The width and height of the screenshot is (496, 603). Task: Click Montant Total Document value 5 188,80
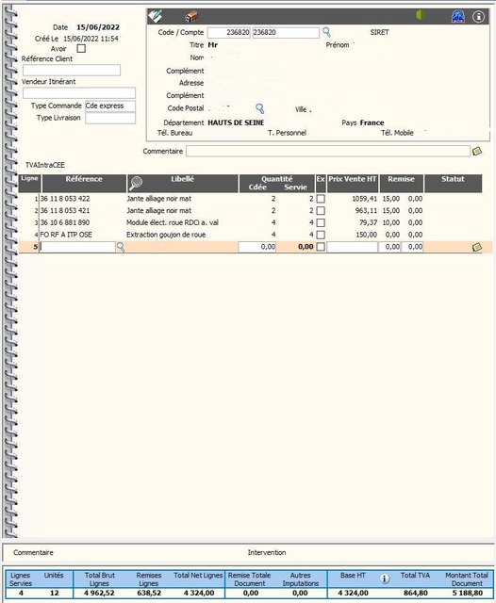pos(468,593)
